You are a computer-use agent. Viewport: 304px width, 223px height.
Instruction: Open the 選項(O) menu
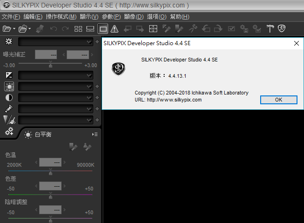(157, 17)
